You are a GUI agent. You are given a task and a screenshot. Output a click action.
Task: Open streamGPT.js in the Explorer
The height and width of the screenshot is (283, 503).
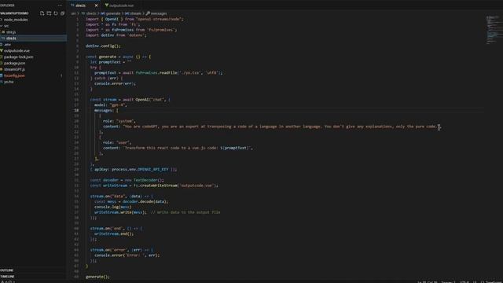(14, 69)
